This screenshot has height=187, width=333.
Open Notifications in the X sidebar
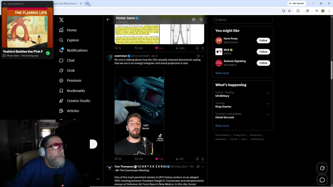point(73,50)
